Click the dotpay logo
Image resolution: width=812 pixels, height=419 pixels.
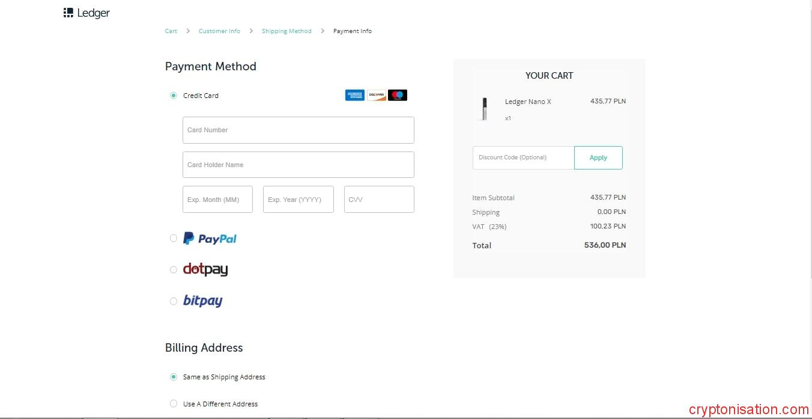(205, 269)
